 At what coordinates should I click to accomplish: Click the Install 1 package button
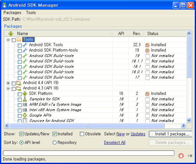point(171,134)
